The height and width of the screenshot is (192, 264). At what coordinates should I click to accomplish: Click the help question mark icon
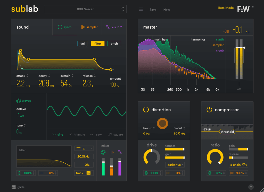tap(251, 187)
